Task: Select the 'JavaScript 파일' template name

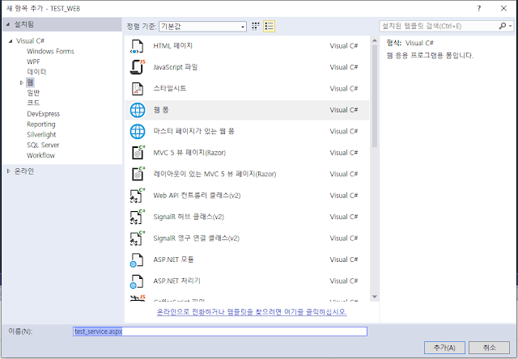Action: (176, 67)
